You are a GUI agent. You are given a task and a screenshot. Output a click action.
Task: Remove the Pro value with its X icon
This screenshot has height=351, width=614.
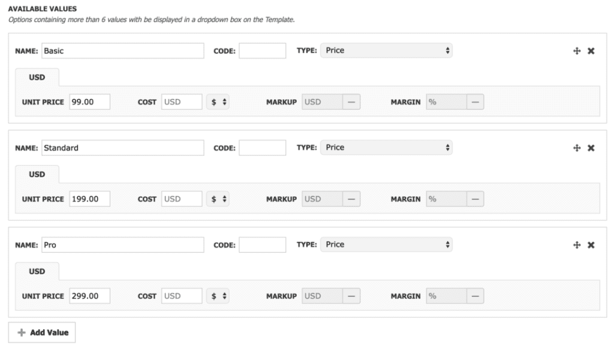[x=591, y=245]
